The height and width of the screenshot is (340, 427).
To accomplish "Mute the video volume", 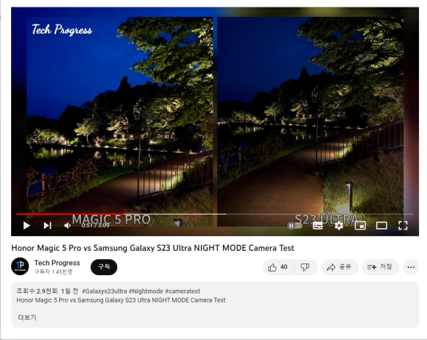I will pyautogui.click(x=67, y=226).
